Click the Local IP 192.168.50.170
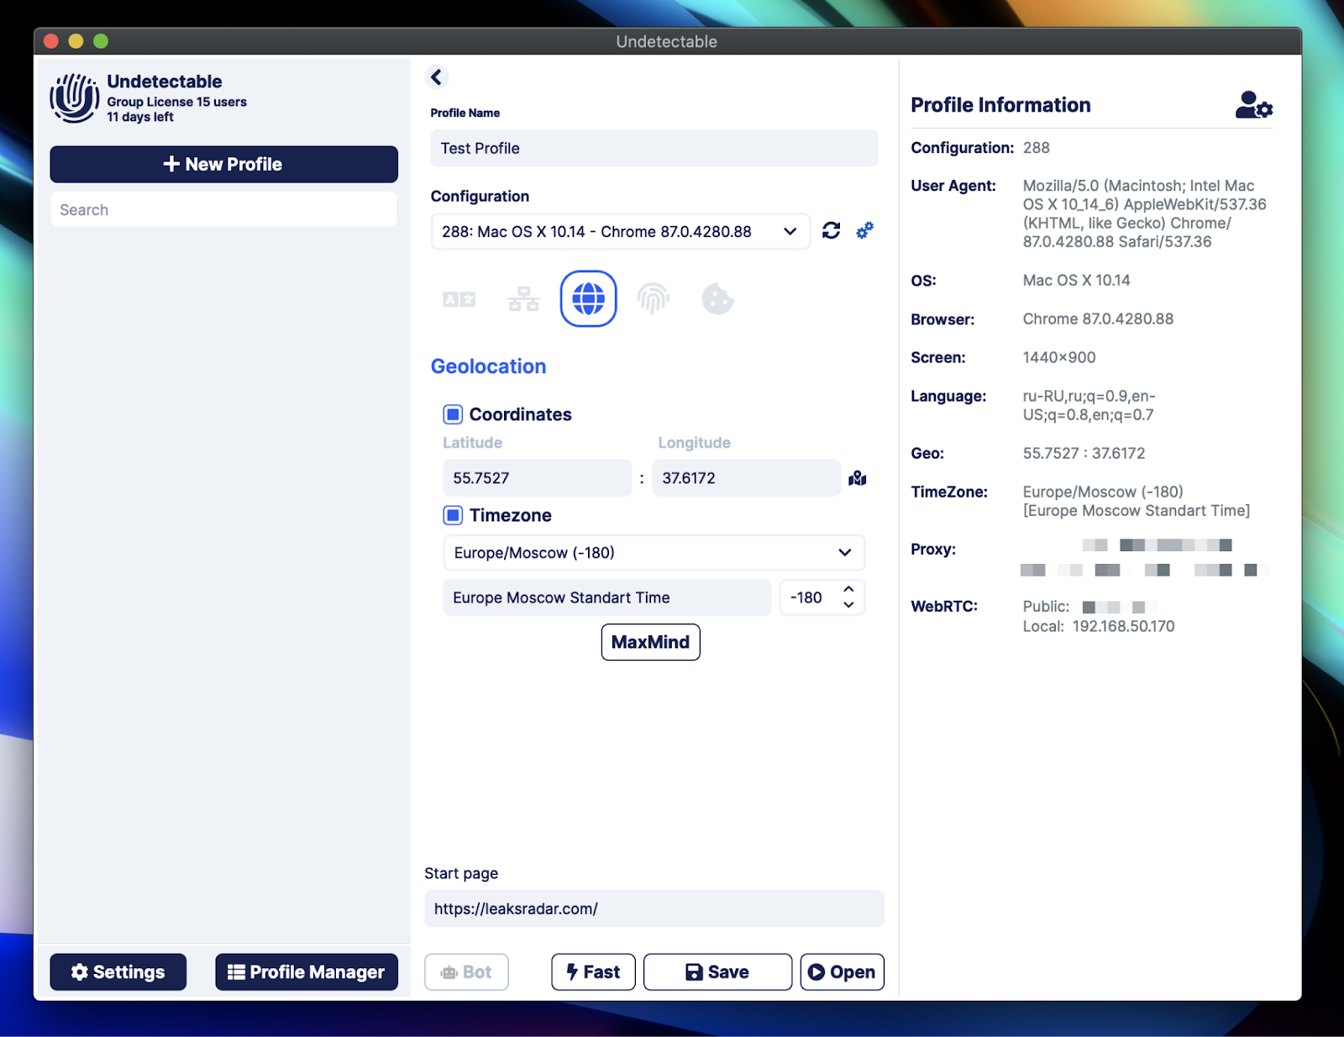The width and height of the screenshot is (1344, 1037). pyautogui.click(x=1123, y=626)
